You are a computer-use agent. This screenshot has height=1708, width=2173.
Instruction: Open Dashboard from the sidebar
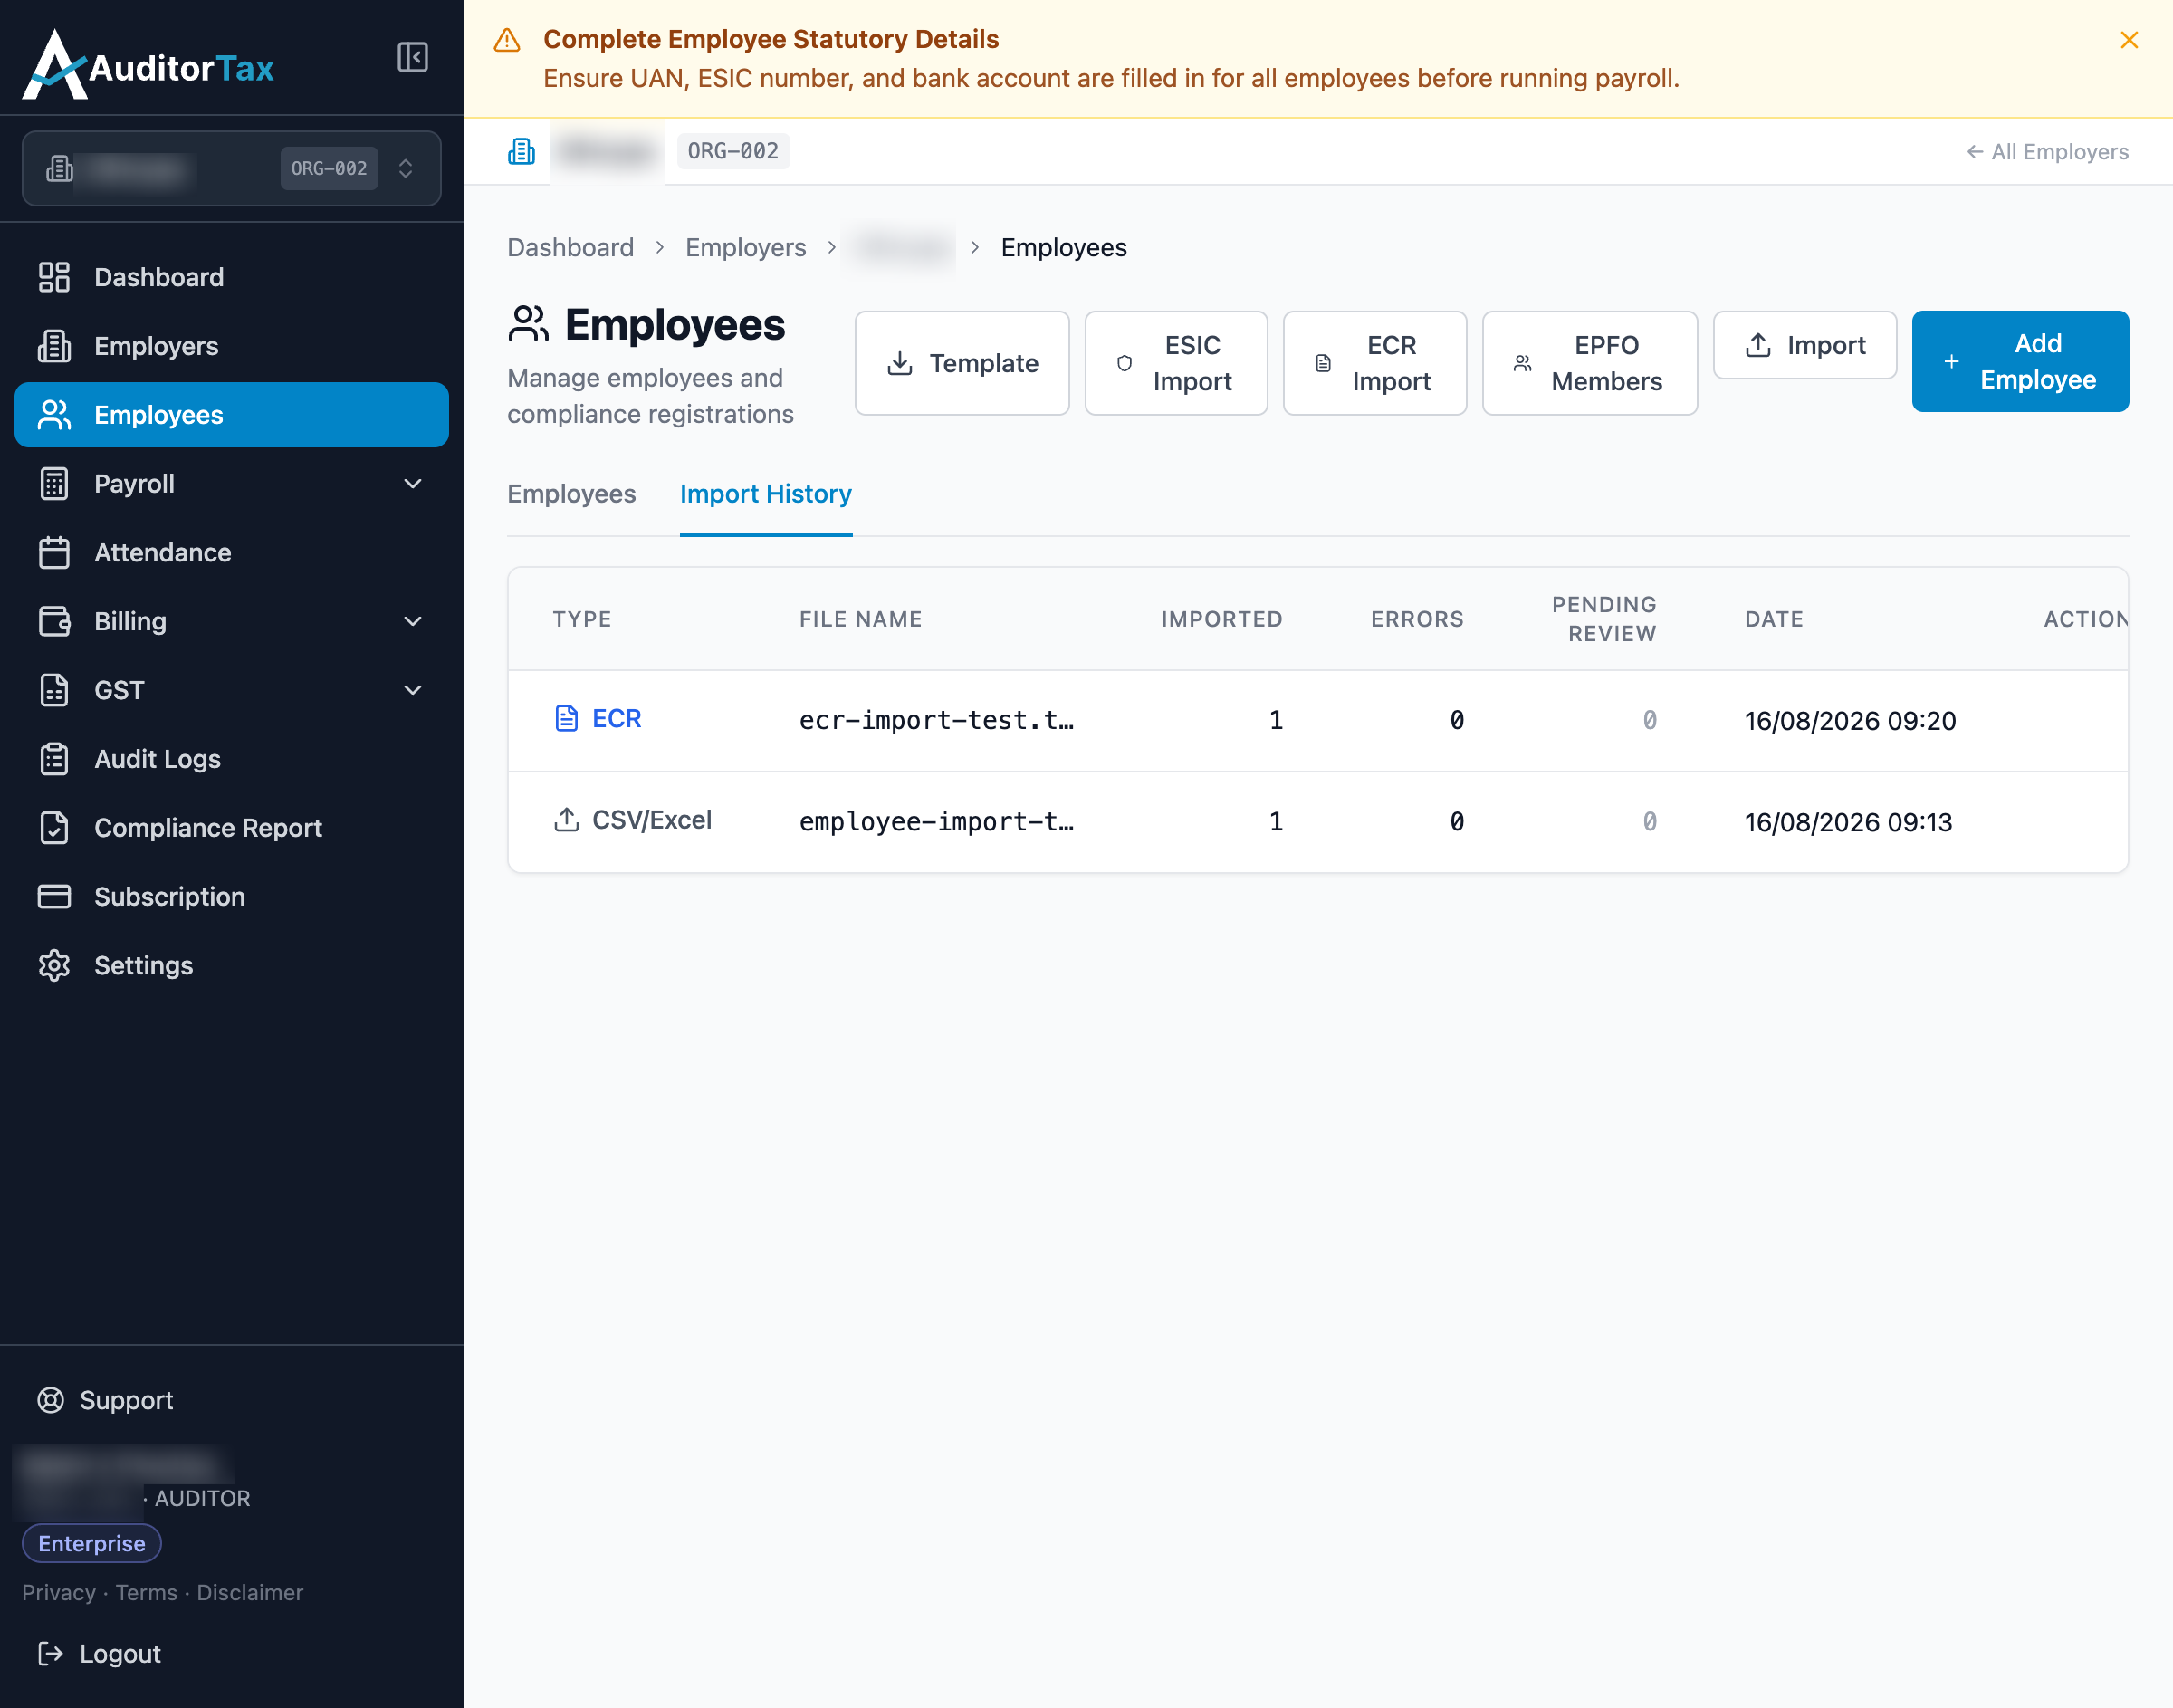pos(231,277)
